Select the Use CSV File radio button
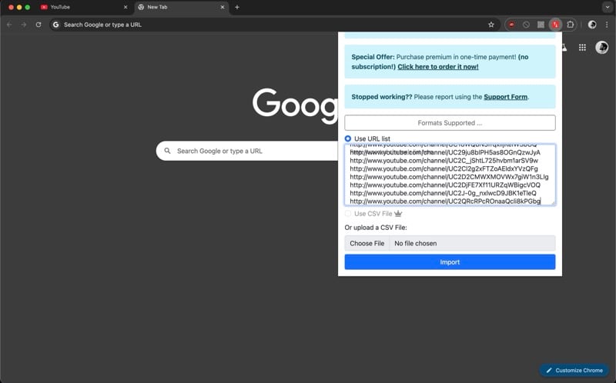616x383 pixels. [x=348, y=214]
